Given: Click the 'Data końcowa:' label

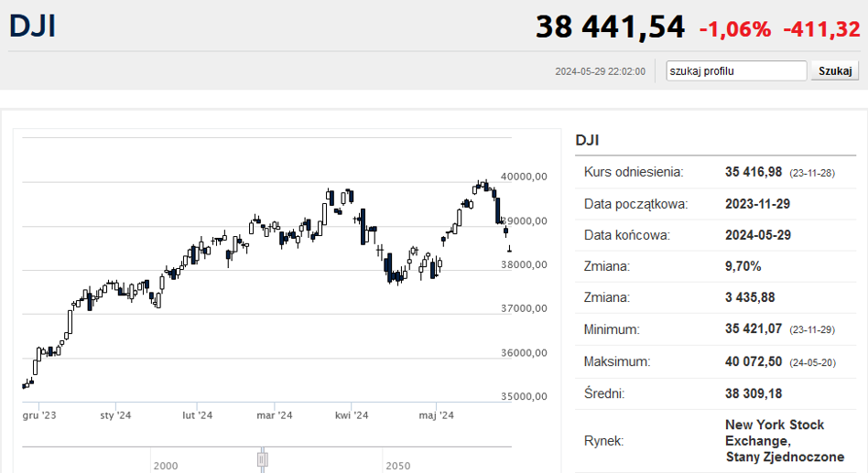Looking at the screenshot, I should [x=626, y=235].
